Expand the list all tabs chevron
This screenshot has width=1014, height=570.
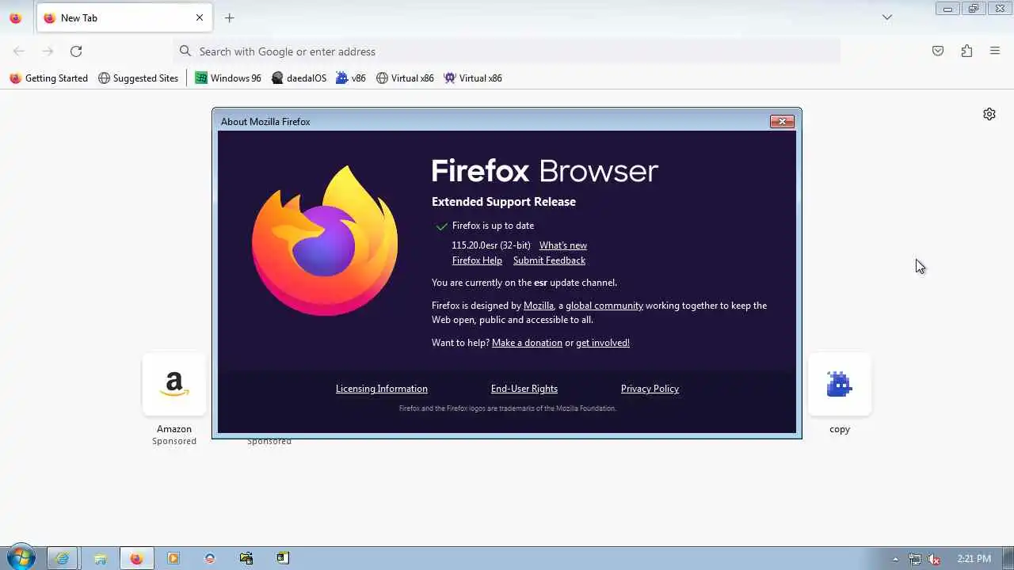coord(887,17)
